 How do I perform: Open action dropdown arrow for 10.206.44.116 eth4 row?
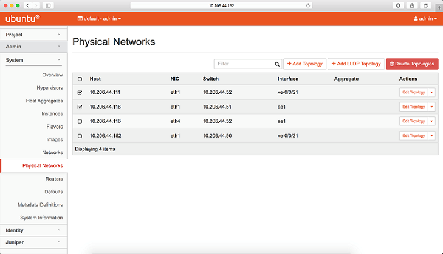(x=431, y=121)
